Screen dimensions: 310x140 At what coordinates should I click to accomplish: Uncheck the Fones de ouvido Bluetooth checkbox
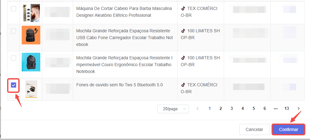(14, 85)
